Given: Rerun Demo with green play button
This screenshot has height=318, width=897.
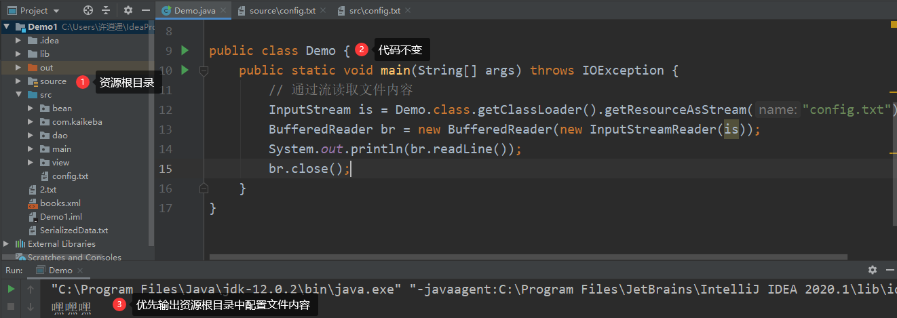Looking at the screenshot, I should [x=11, y=290].
